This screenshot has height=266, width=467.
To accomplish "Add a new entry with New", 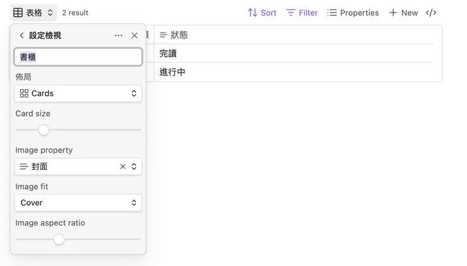I will pos(403,13).
